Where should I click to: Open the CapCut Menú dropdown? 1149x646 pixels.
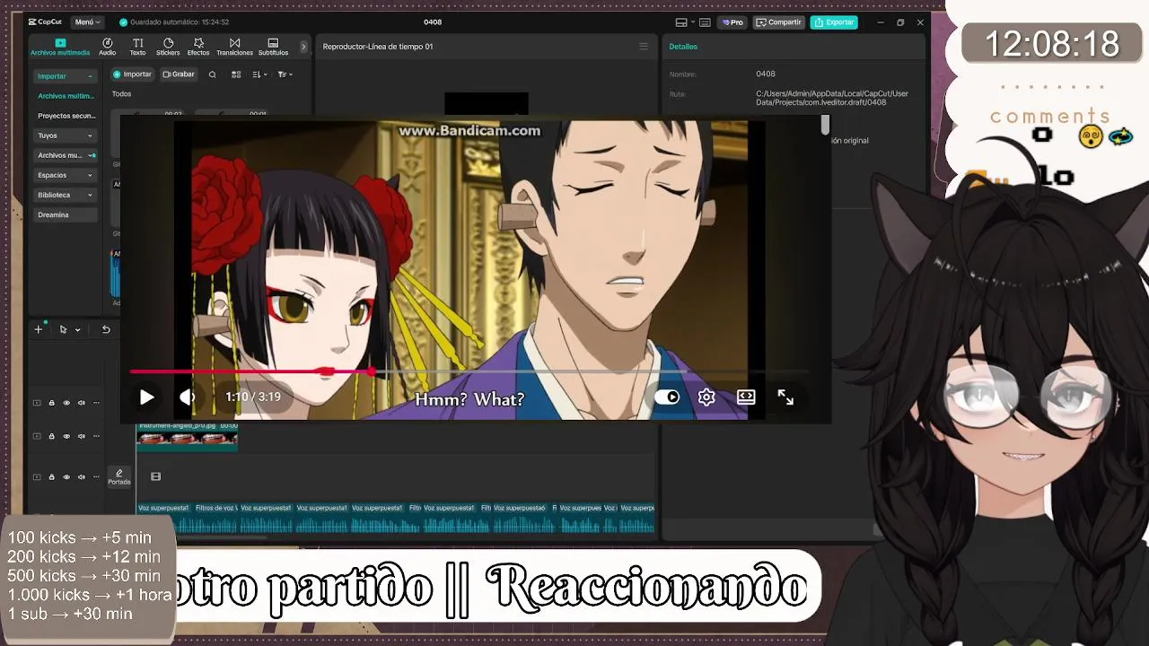87,22
